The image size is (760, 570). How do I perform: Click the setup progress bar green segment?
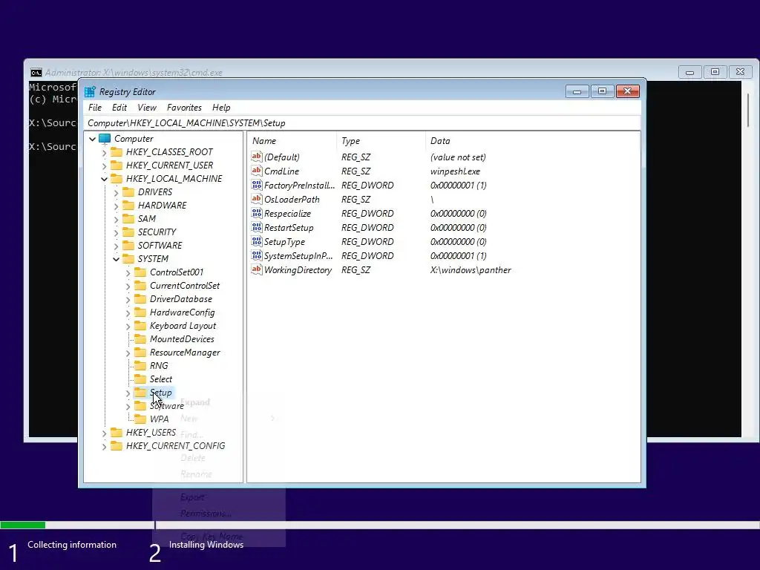click(23, 525)
